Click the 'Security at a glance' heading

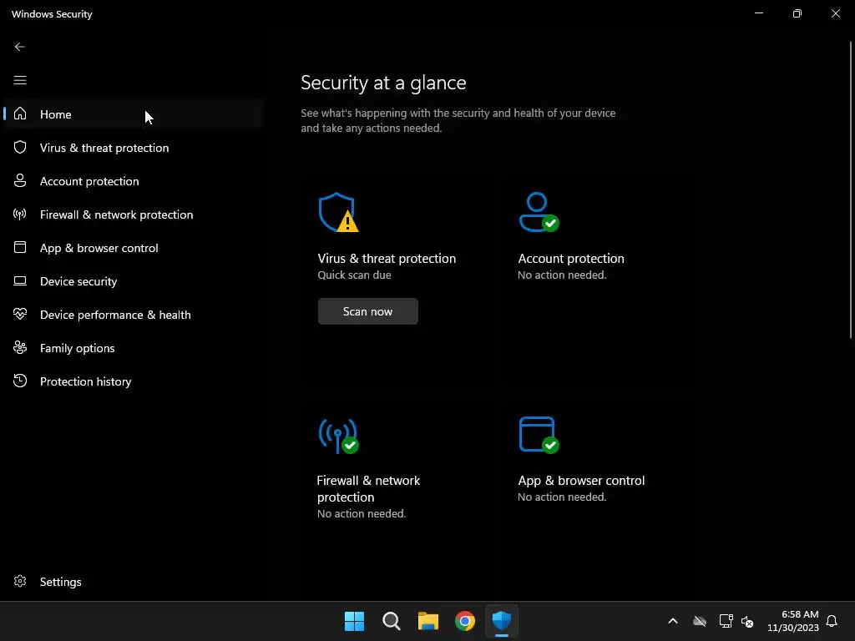pos(383,83)
